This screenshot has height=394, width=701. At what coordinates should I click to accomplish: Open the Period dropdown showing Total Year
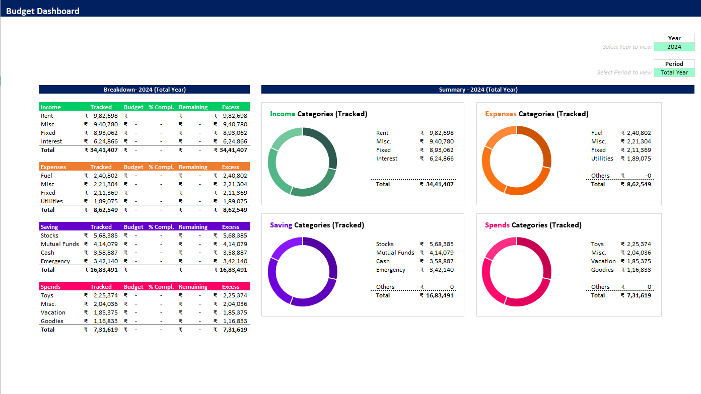[674, 72]
